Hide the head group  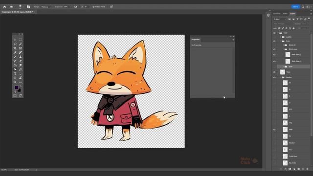[x=274, y=33]
